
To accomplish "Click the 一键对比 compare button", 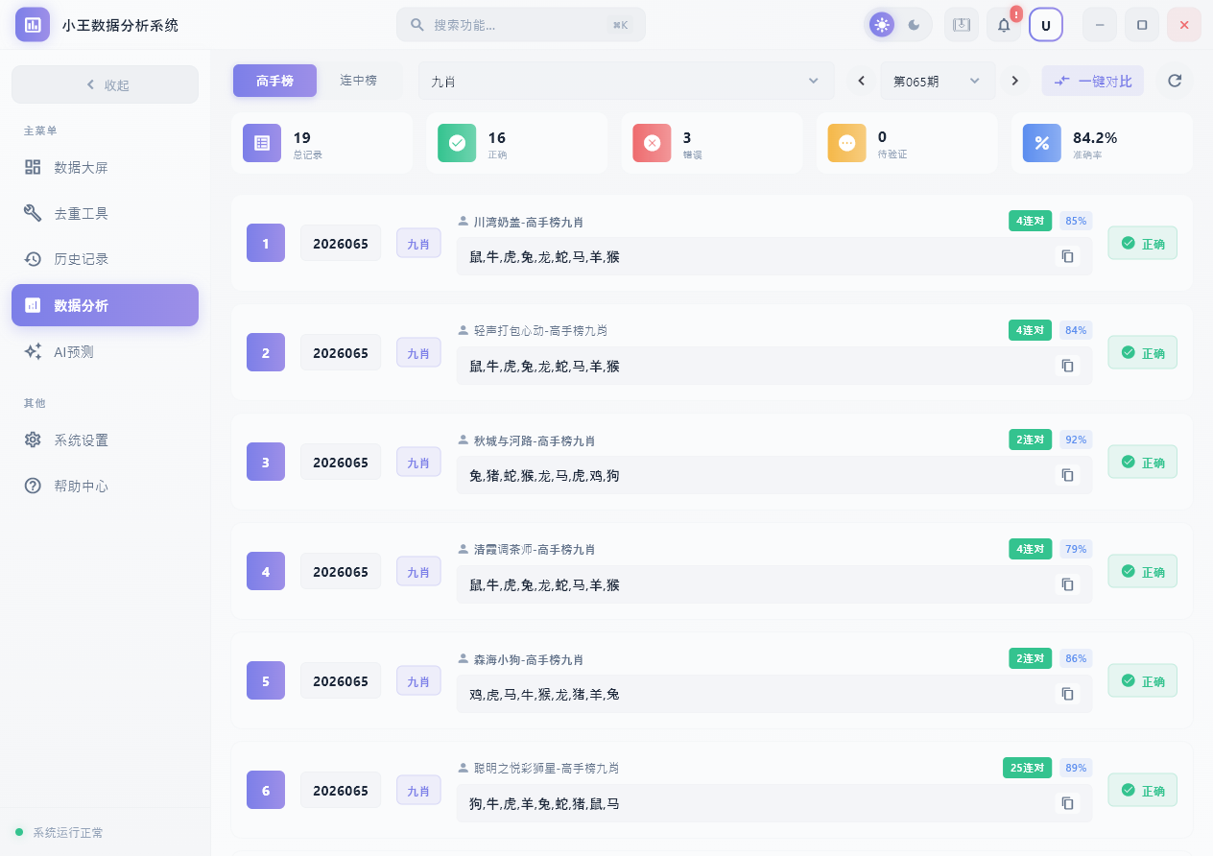I will (1092, 81).
